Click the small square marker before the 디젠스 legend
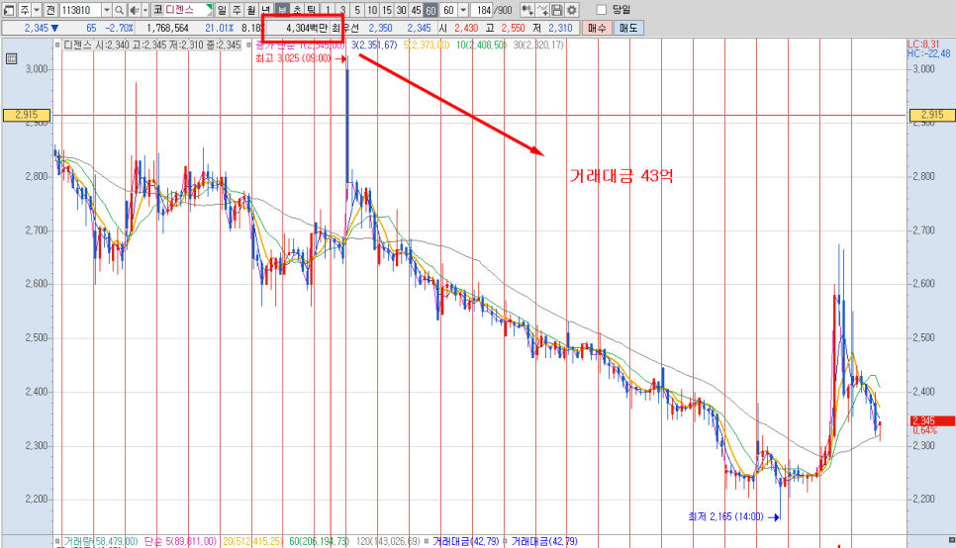Viewport: 956px width, 548px height. [x=57, y=46]
